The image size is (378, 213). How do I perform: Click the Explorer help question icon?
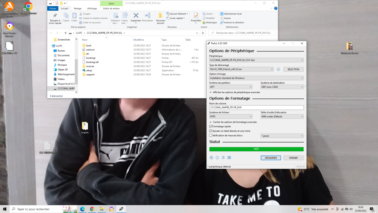[x=276, y=8]
